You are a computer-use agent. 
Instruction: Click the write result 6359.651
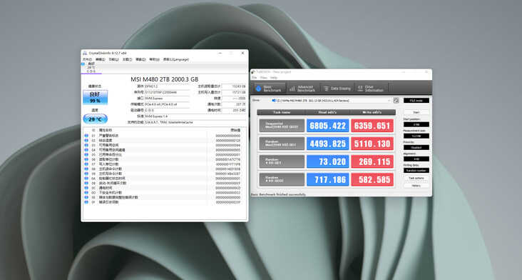pos(372,126)
